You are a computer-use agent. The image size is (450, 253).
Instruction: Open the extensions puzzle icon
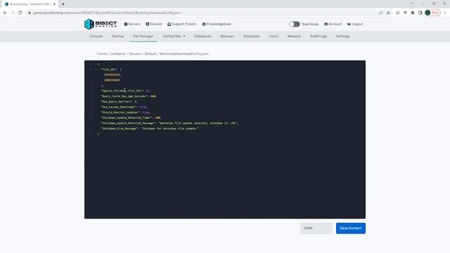[413, 13]
